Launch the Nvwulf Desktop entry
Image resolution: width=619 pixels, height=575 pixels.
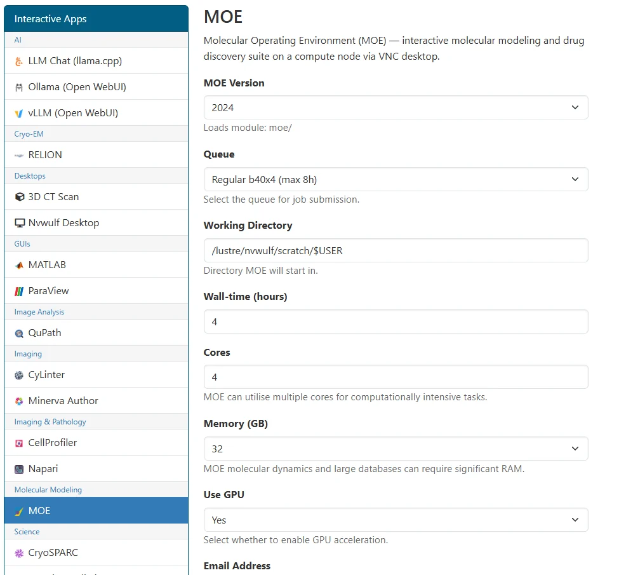point(96,223)
